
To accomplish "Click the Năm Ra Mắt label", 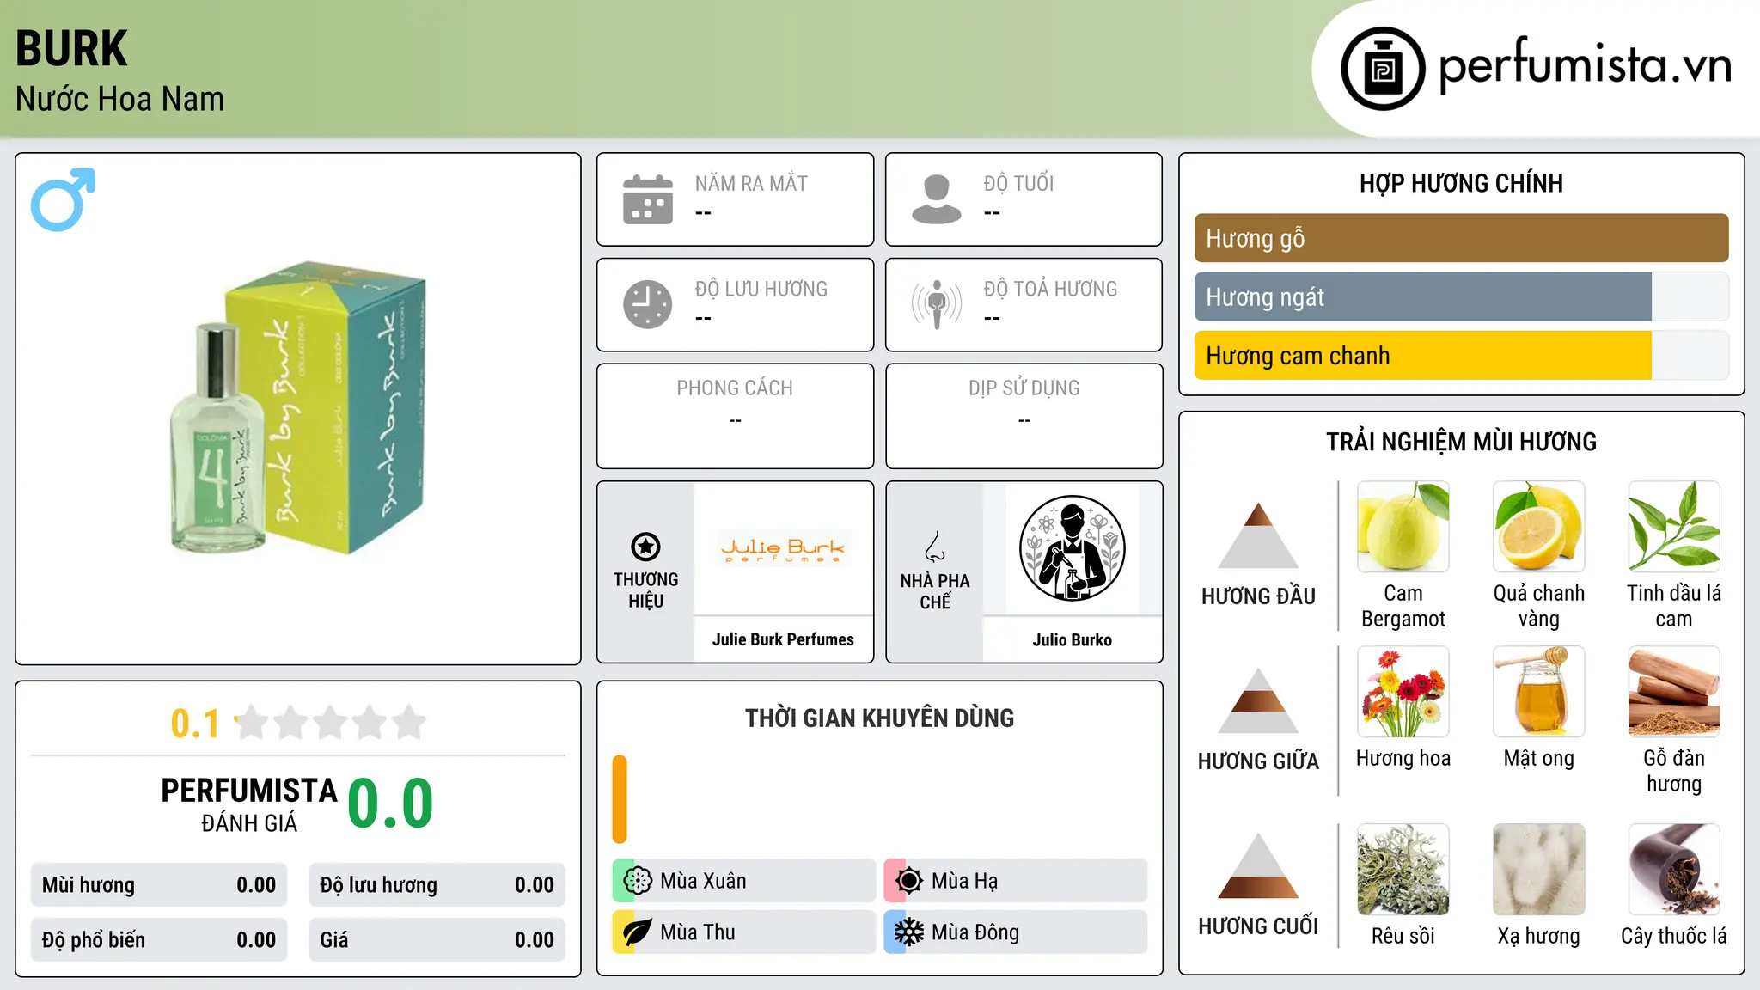I will coord(751,183).
